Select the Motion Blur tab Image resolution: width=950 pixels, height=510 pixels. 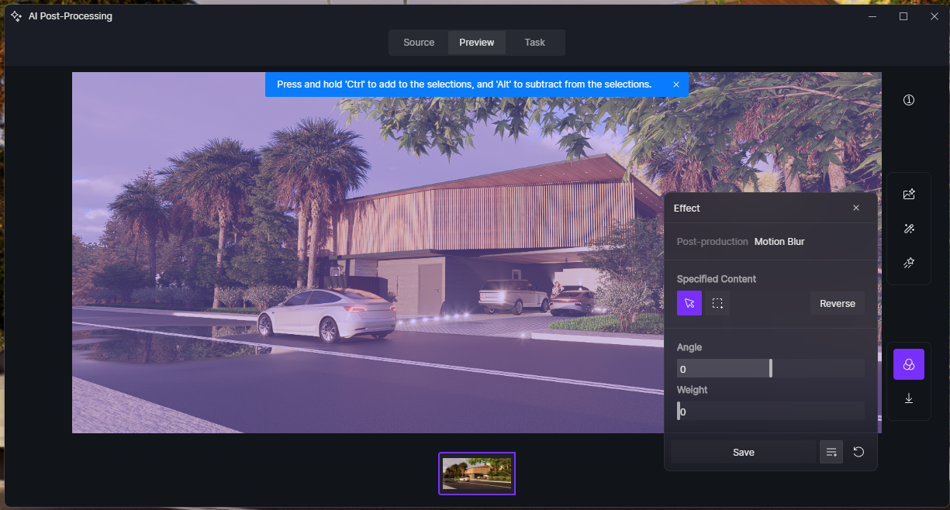point(779,242)
